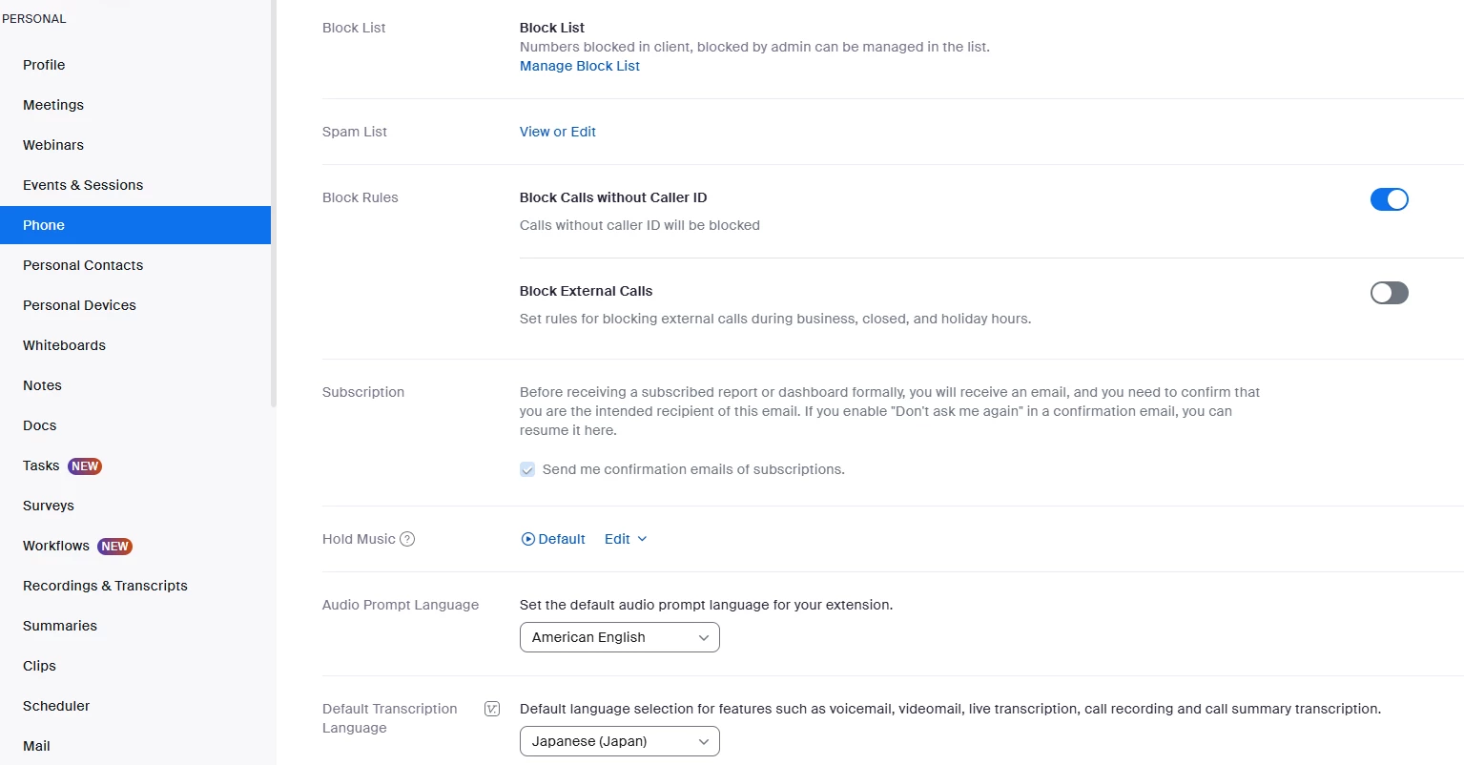Open the American English language dropdown
Viewport: 1464px width, 765px height.
pyautogui.click(x=619, y=637)
